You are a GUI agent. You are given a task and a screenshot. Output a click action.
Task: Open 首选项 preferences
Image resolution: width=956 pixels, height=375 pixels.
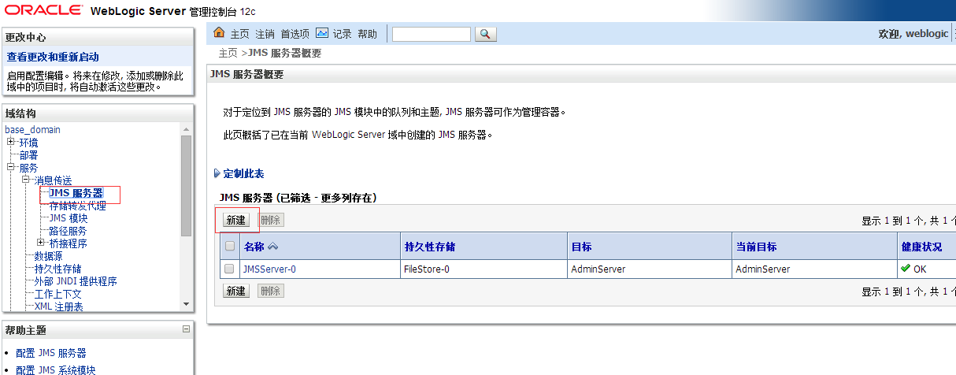coord(295,34)
